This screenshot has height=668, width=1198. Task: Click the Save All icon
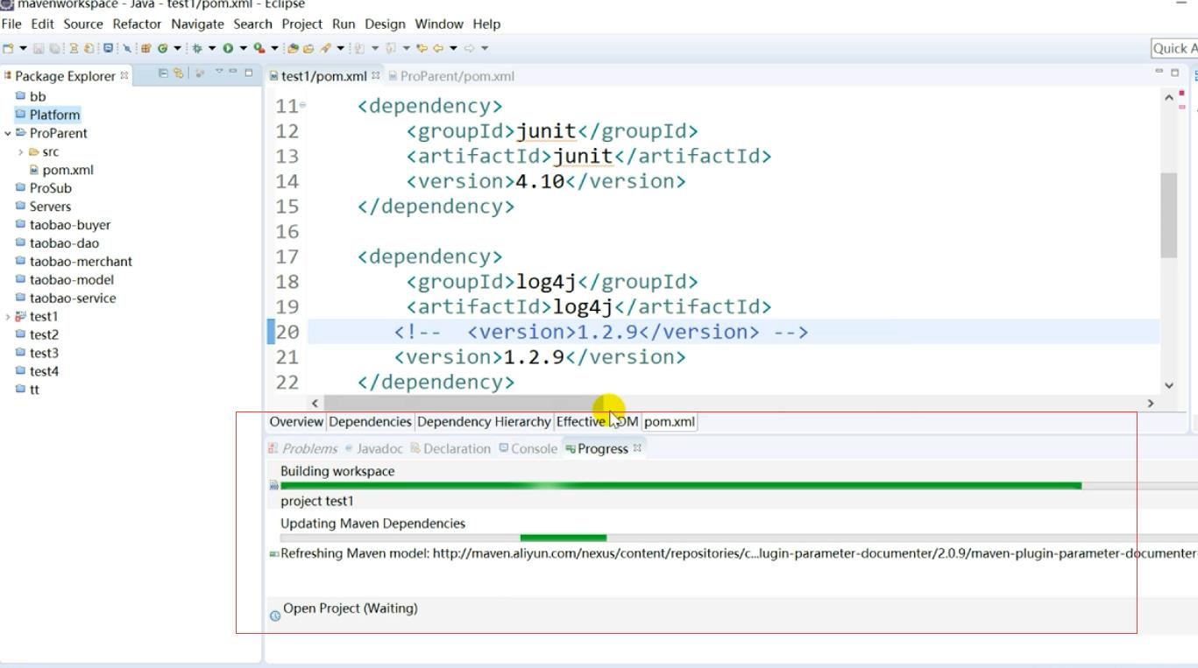(x=55, y=48)
